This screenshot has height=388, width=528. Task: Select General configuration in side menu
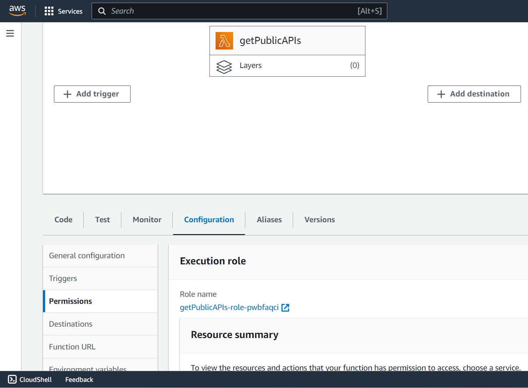pos(87,256)
